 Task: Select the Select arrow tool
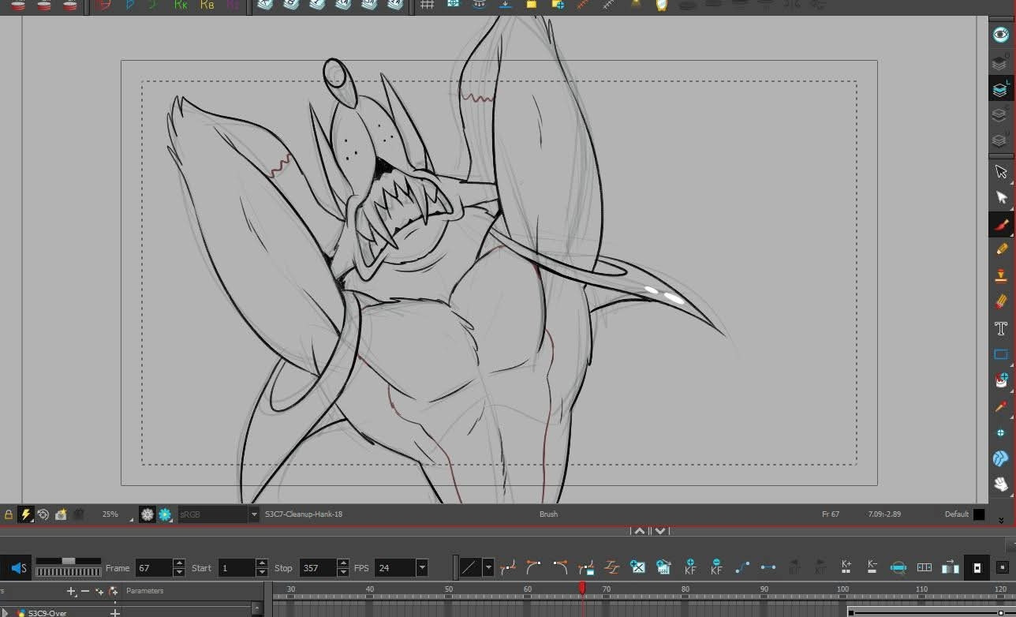point(1001,172)
